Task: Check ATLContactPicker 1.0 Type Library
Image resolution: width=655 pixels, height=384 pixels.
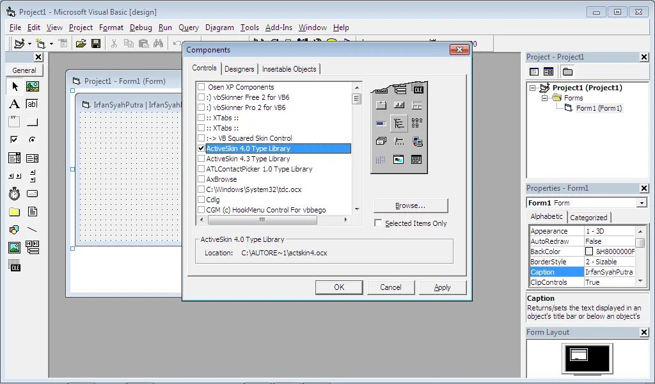Action: [201, 169]
